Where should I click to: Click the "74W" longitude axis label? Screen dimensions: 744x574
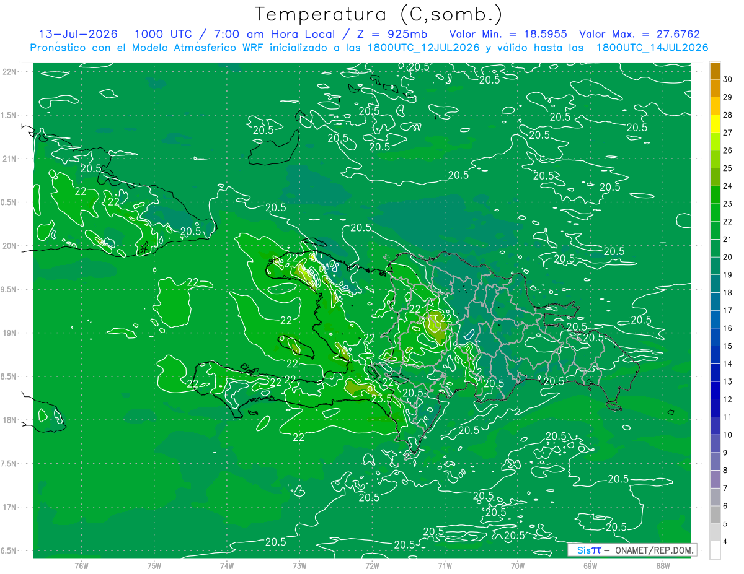tap(227, 565)
